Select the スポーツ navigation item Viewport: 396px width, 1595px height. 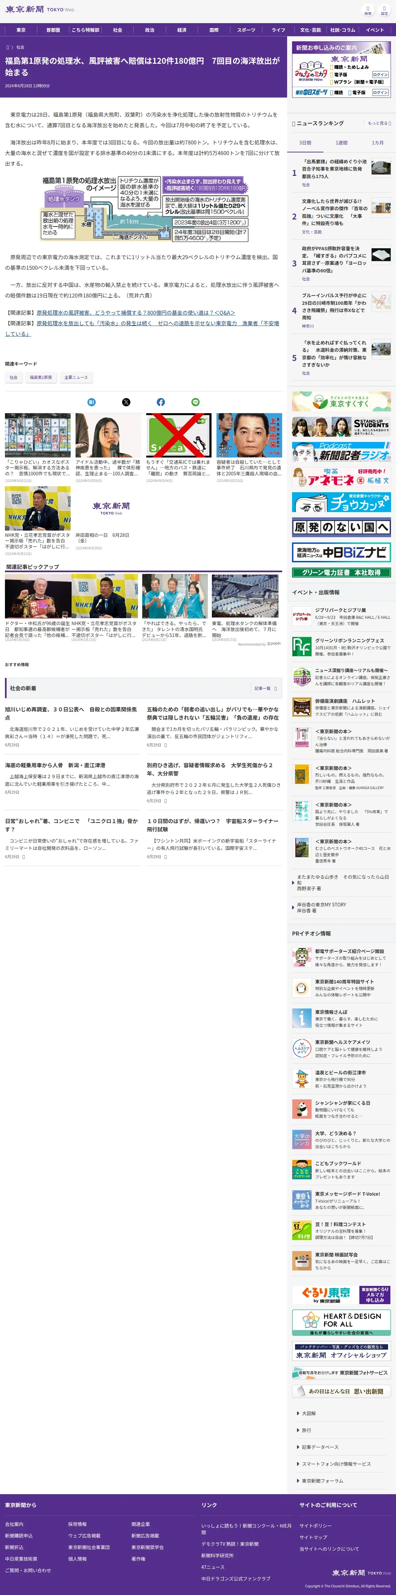(x=246, y=30)
